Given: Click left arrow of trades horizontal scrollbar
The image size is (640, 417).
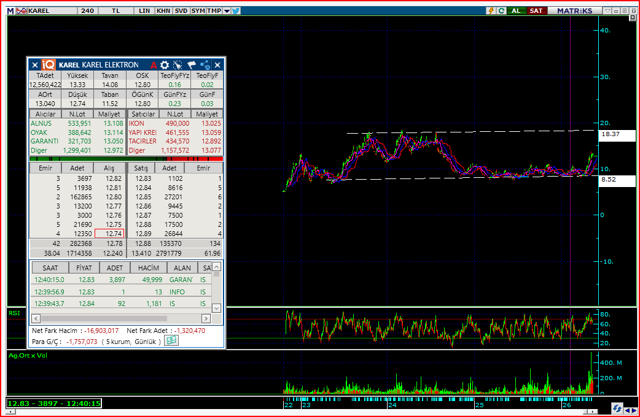Looking at the screenshot, I should click(36, 318).
